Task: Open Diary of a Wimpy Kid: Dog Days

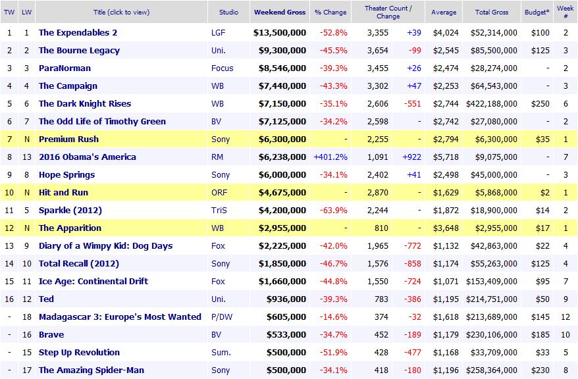Action: pos(105,245)
